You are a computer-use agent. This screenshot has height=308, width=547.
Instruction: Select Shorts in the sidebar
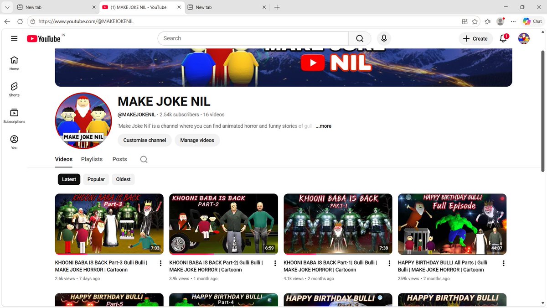(14, 89)
